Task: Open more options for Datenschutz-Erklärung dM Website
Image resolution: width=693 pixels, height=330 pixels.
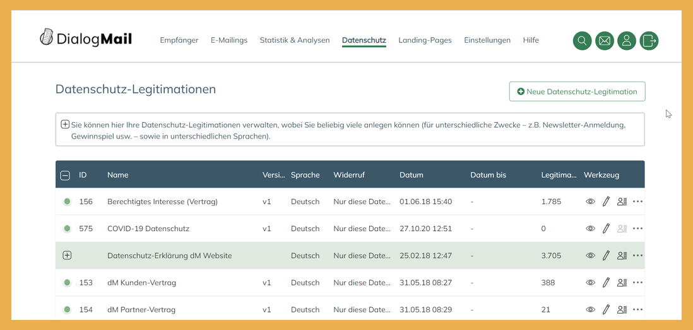Action: click(637, 256)
